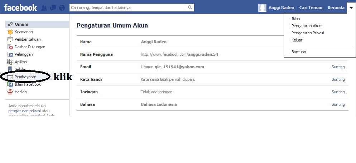Click the pengaturan privasi link
Viewport: 356px width, 163px height.
(24, 111)
